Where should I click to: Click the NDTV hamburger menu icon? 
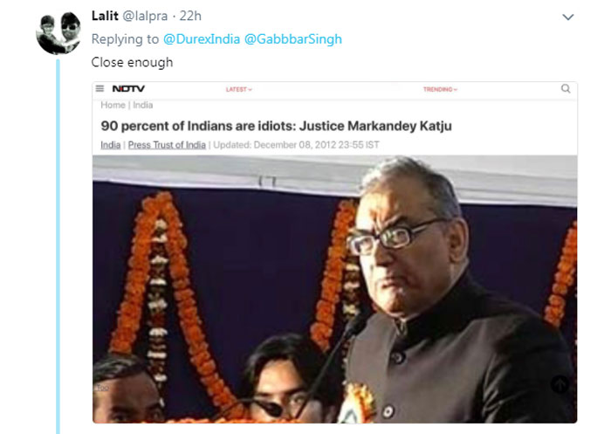coord(100,88)
